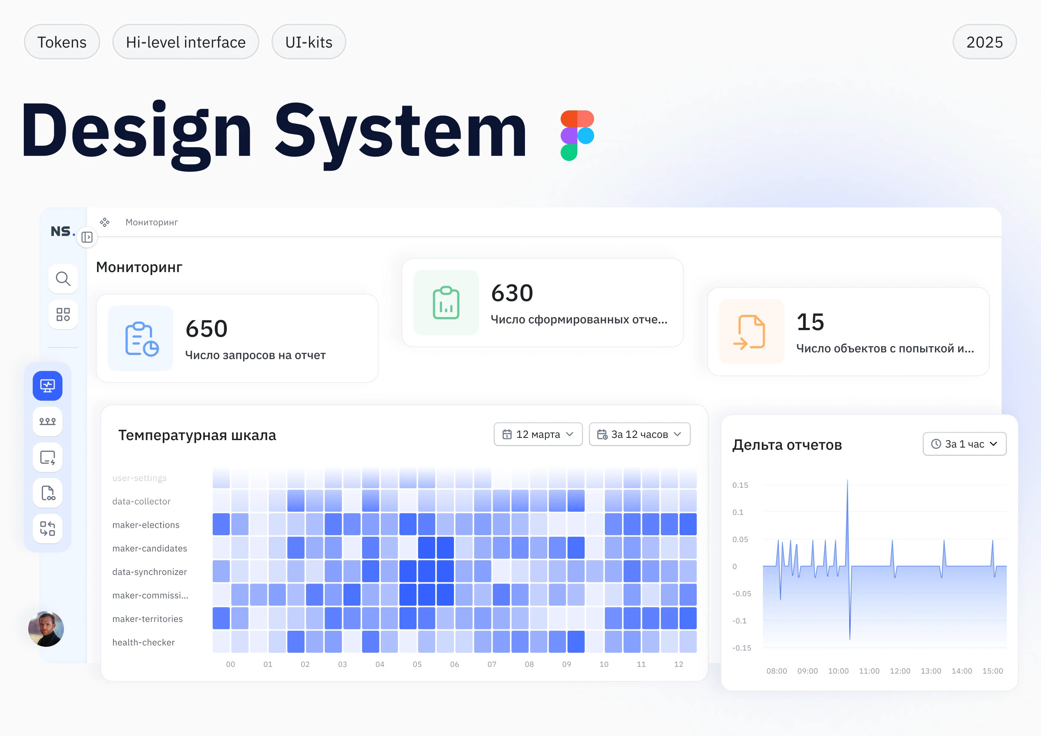Click the UI-kits chip
This screenshot has height=736, width=1041.
point(308,42)
